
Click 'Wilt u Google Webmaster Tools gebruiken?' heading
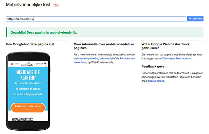[x=166, y=46]
